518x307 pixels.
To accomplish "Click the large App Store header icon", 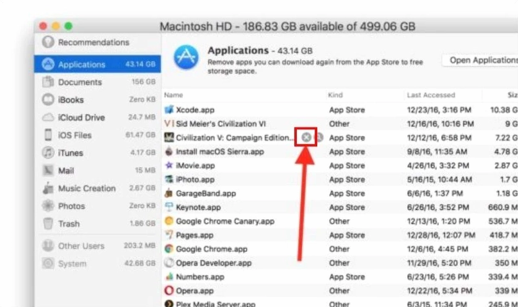I will point(187,58).
